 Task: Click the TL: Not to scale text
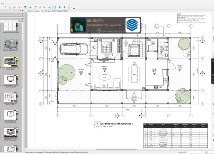107,127
